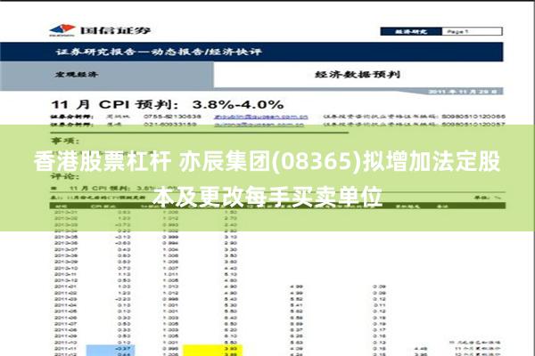This screenshot has height=356, width=535.
Task: Click the 国信证券 company logo
Action: click(100, 30)
